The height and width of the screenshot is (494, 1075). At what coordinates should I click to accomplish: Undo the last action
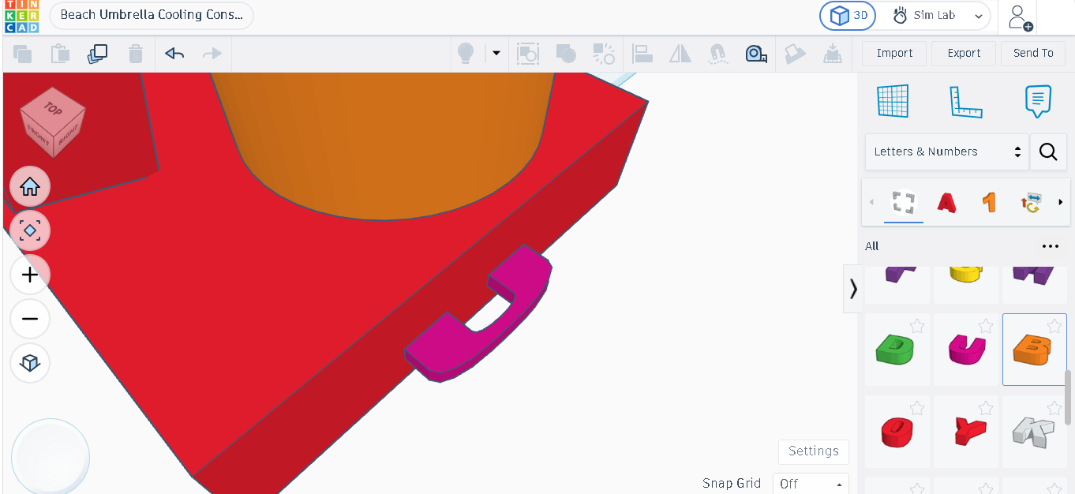point(174,54)
